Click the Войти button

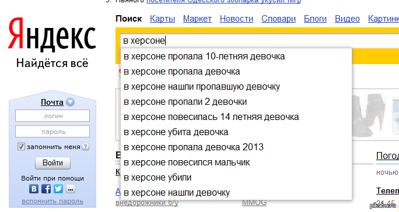(x=52, y=163)
